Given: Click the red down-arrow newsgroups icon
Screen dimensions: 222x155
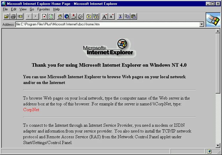Looking at the screenshot, I should pyautogui.click(x=73, y=16).
